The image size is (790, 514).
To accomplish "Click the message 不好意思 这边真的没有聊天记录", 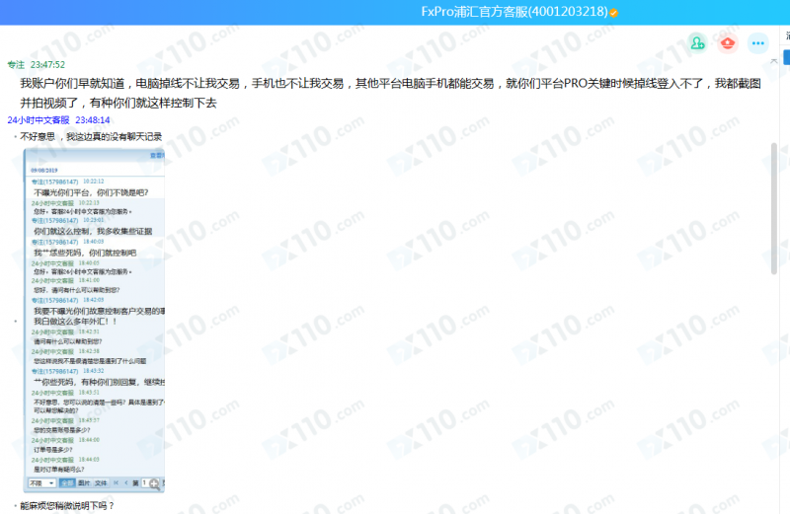I will (x=91, y=137).
